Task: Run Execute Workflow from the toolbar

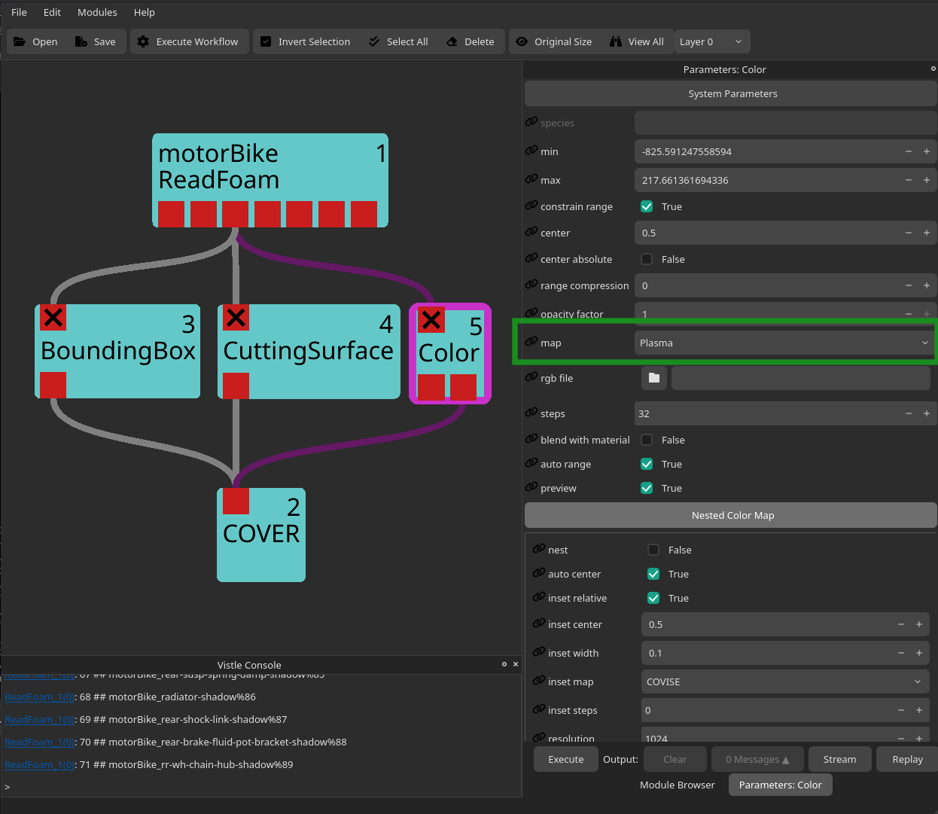Action: tap(188, 41)
